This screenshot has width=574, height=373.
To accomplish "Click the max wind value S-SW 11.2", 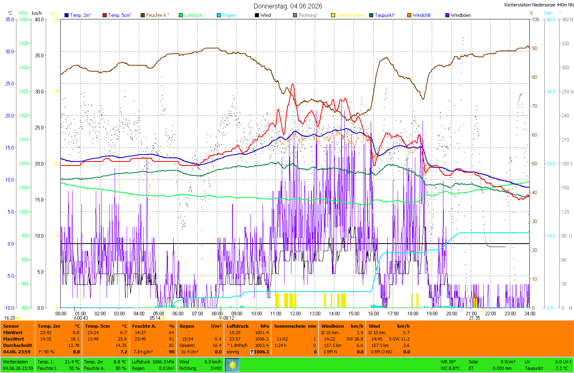I will click(399, 339).
